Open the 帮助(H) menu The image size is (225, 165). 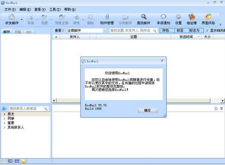coord(70,9)
